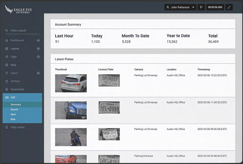Open the motorcycle plate image
This screenshot has height=164, width=243.
(x=109, y=134)
